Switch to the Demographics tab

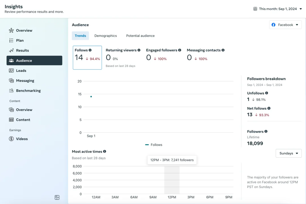pos(106,36)
